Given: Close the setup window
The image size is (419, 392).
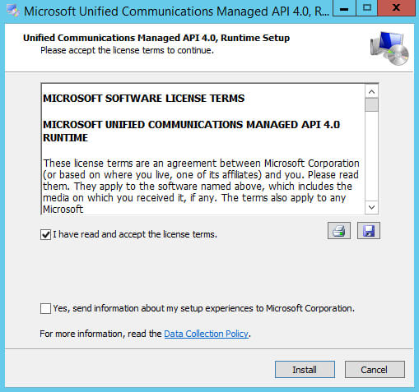Looking at the screenshot, I should (396, 8).
